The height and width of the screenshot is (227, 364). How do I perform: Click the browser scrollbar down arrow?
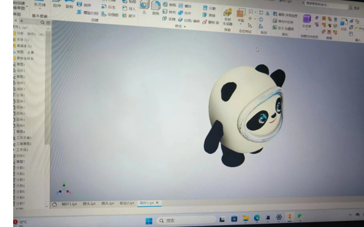[47, 206]
